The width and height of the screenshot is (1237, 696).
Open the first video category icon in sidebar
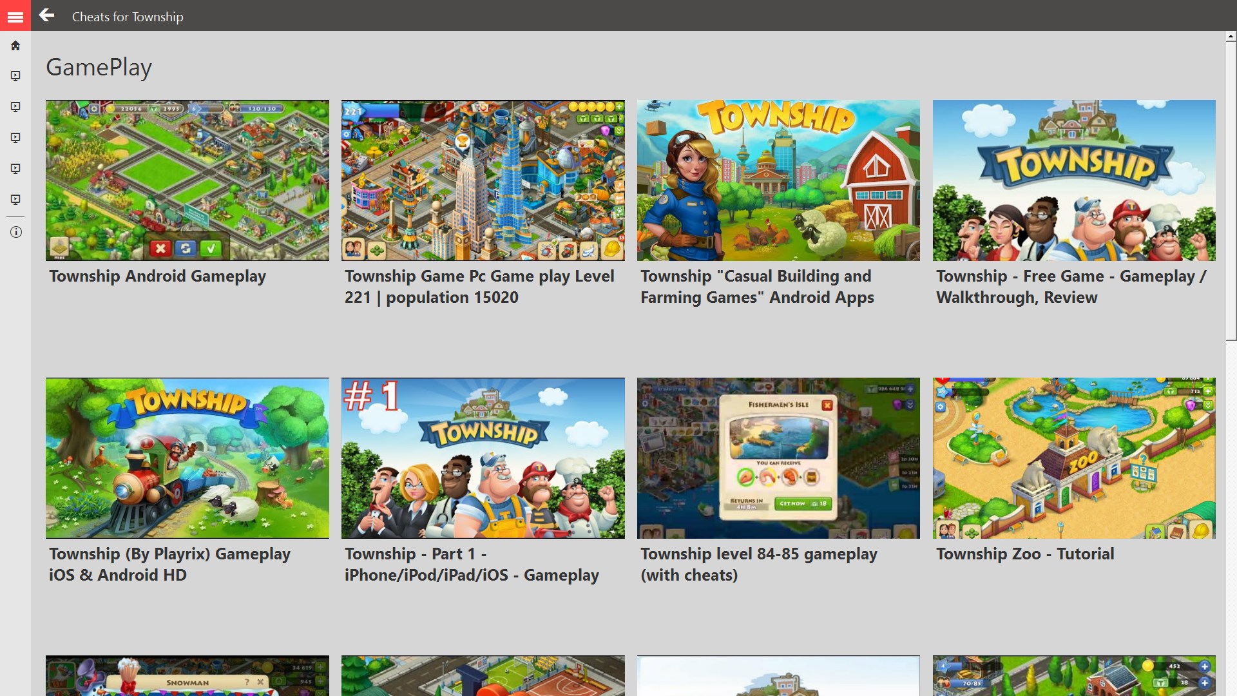[x=15, y=75]
